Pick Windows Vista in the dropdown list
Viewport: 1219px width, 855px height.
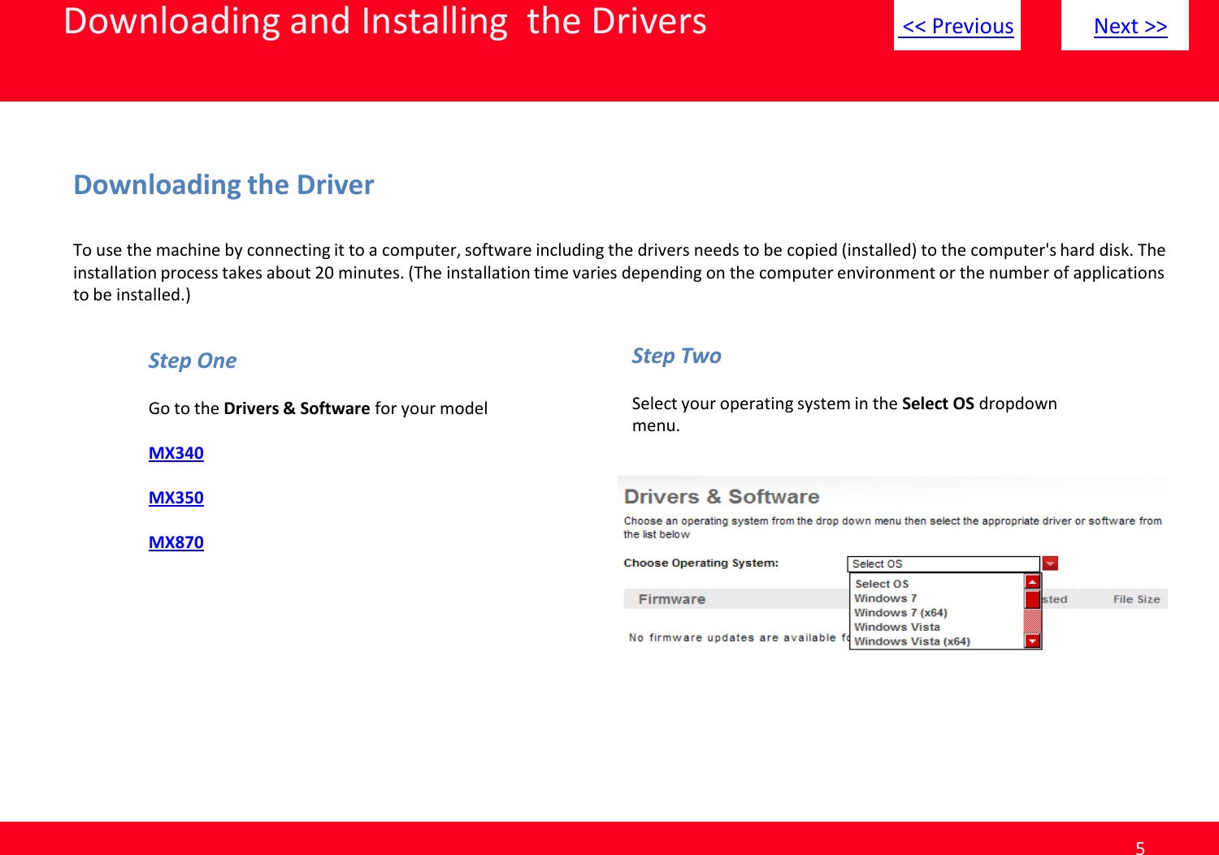pyautogui.click(x=897, y=627)
